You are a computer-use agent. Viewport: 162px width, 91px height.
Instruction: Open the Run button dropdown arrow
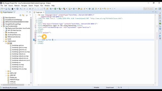tap(57, 9)
